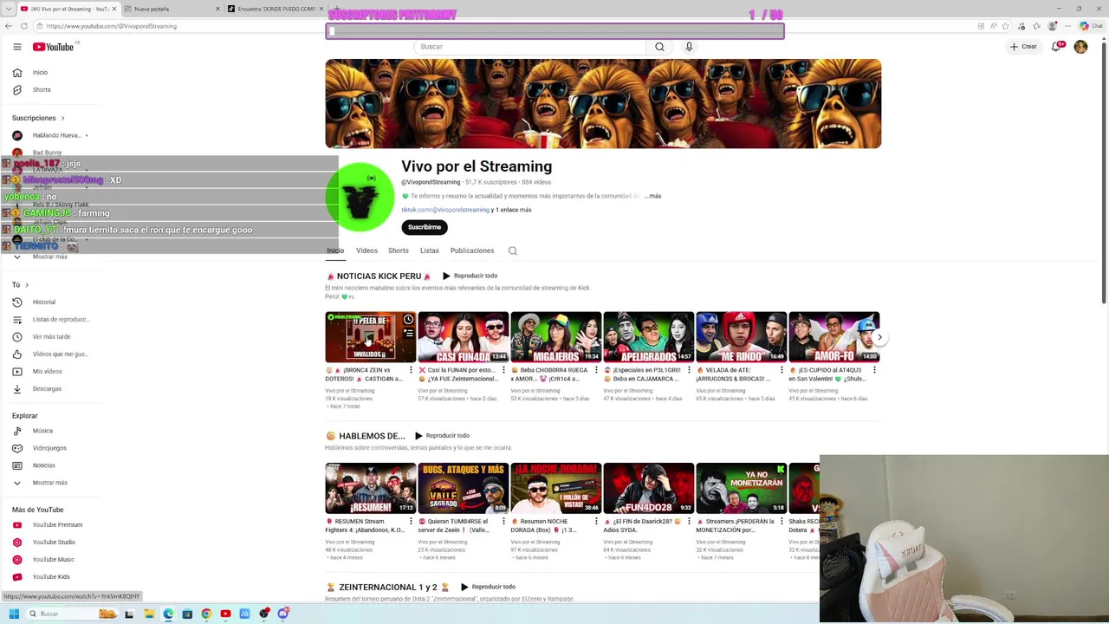Expand the Tú section chevron
The image size is (1109, 624).
[x=27, y=285]
